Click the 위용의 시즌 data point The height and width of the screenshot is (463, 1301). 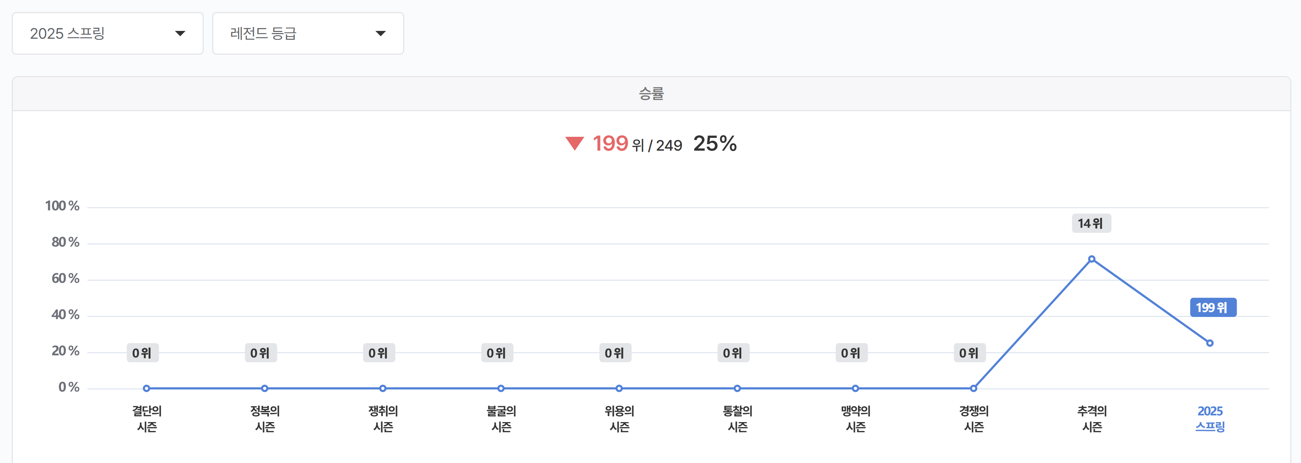[619, 388]
